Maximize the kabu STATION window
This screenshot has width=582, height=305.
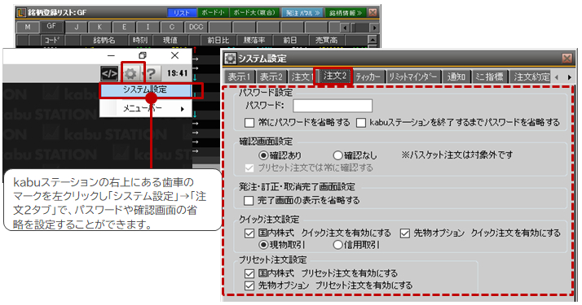143,55
